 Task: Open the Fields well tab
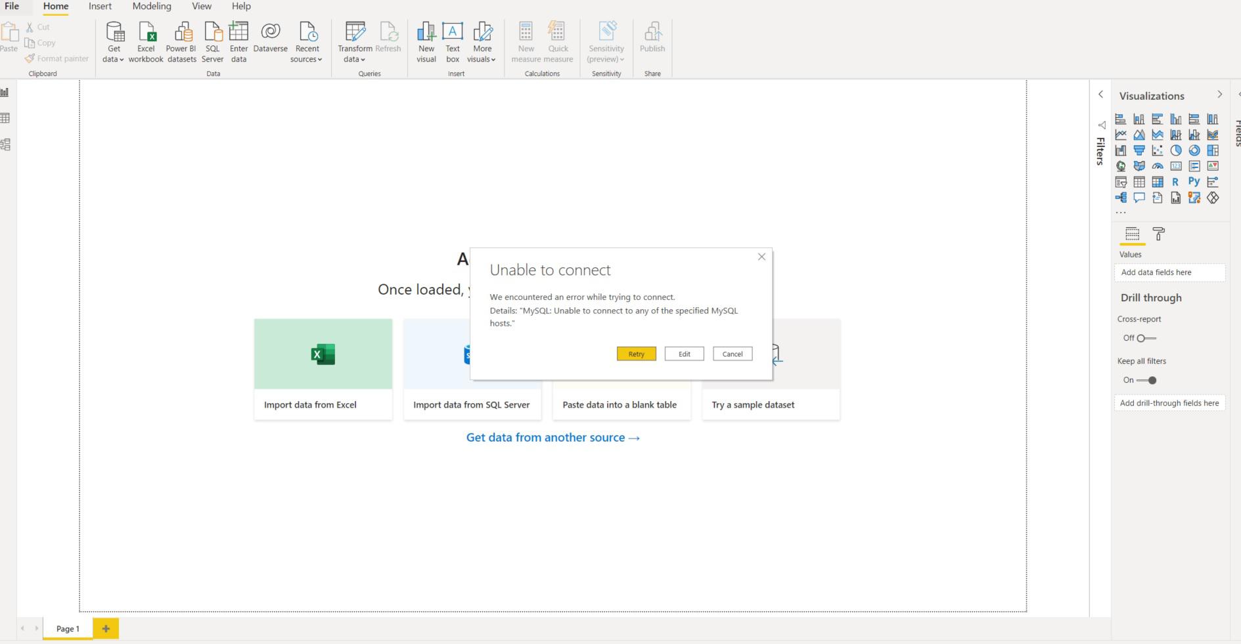tap(1132, 234)
